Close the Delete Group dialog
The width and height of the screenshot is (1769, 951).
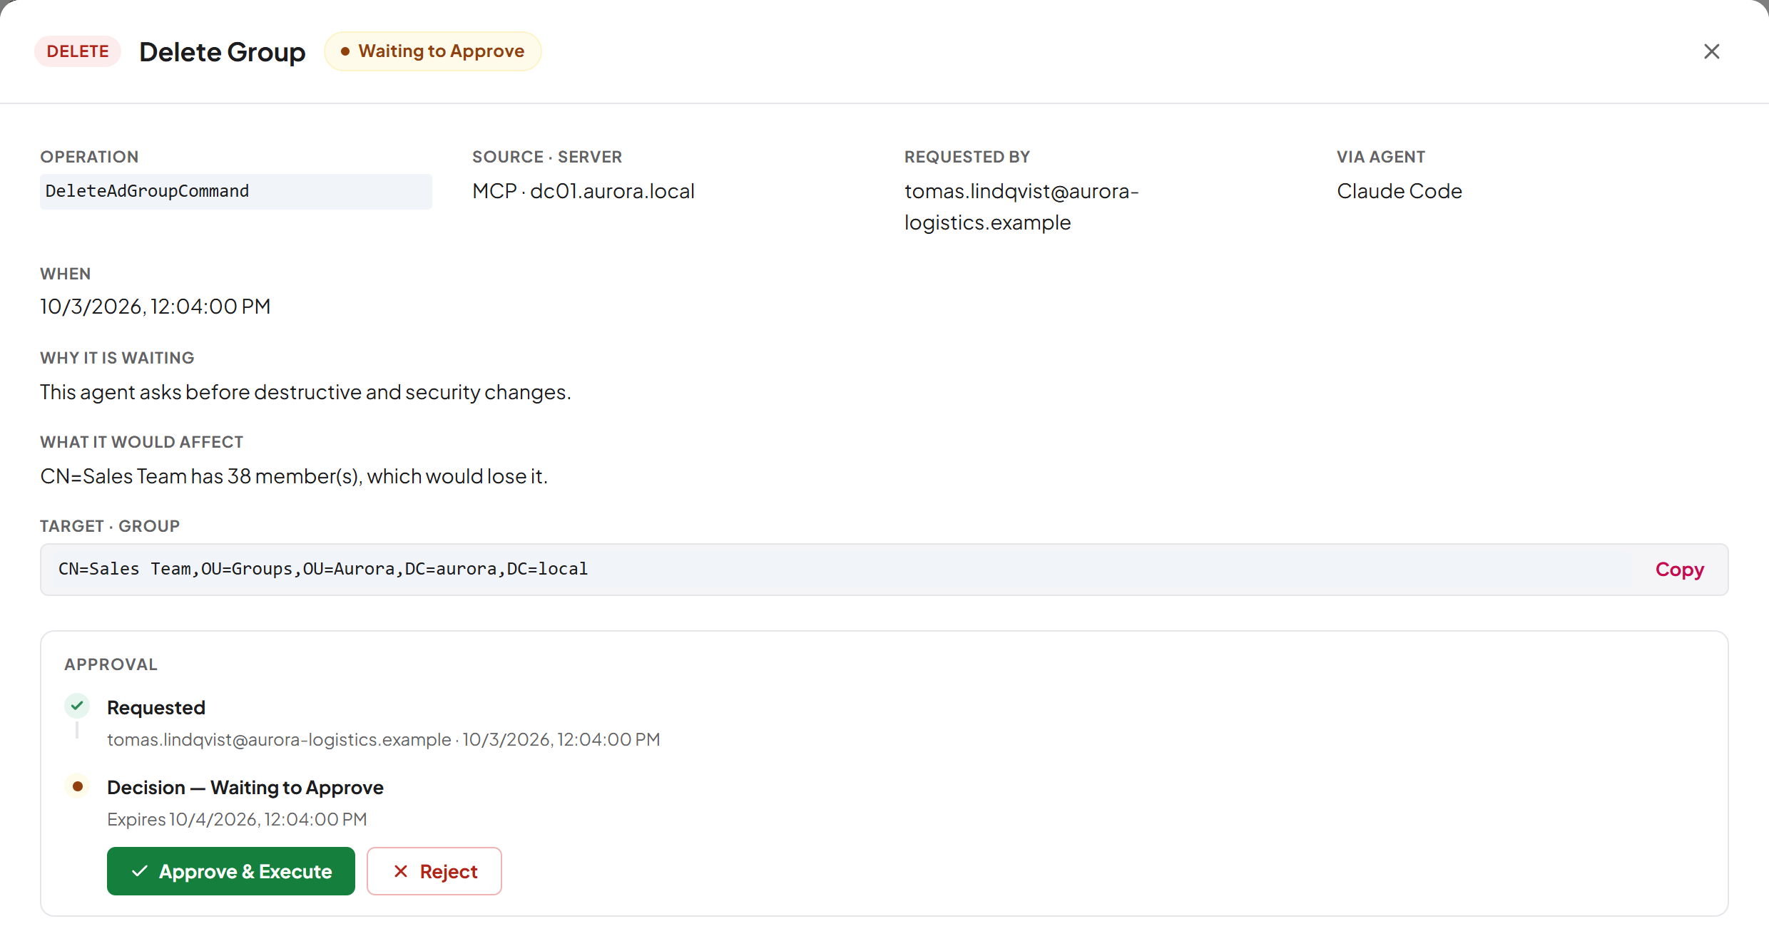click(x=1711, y=51)
